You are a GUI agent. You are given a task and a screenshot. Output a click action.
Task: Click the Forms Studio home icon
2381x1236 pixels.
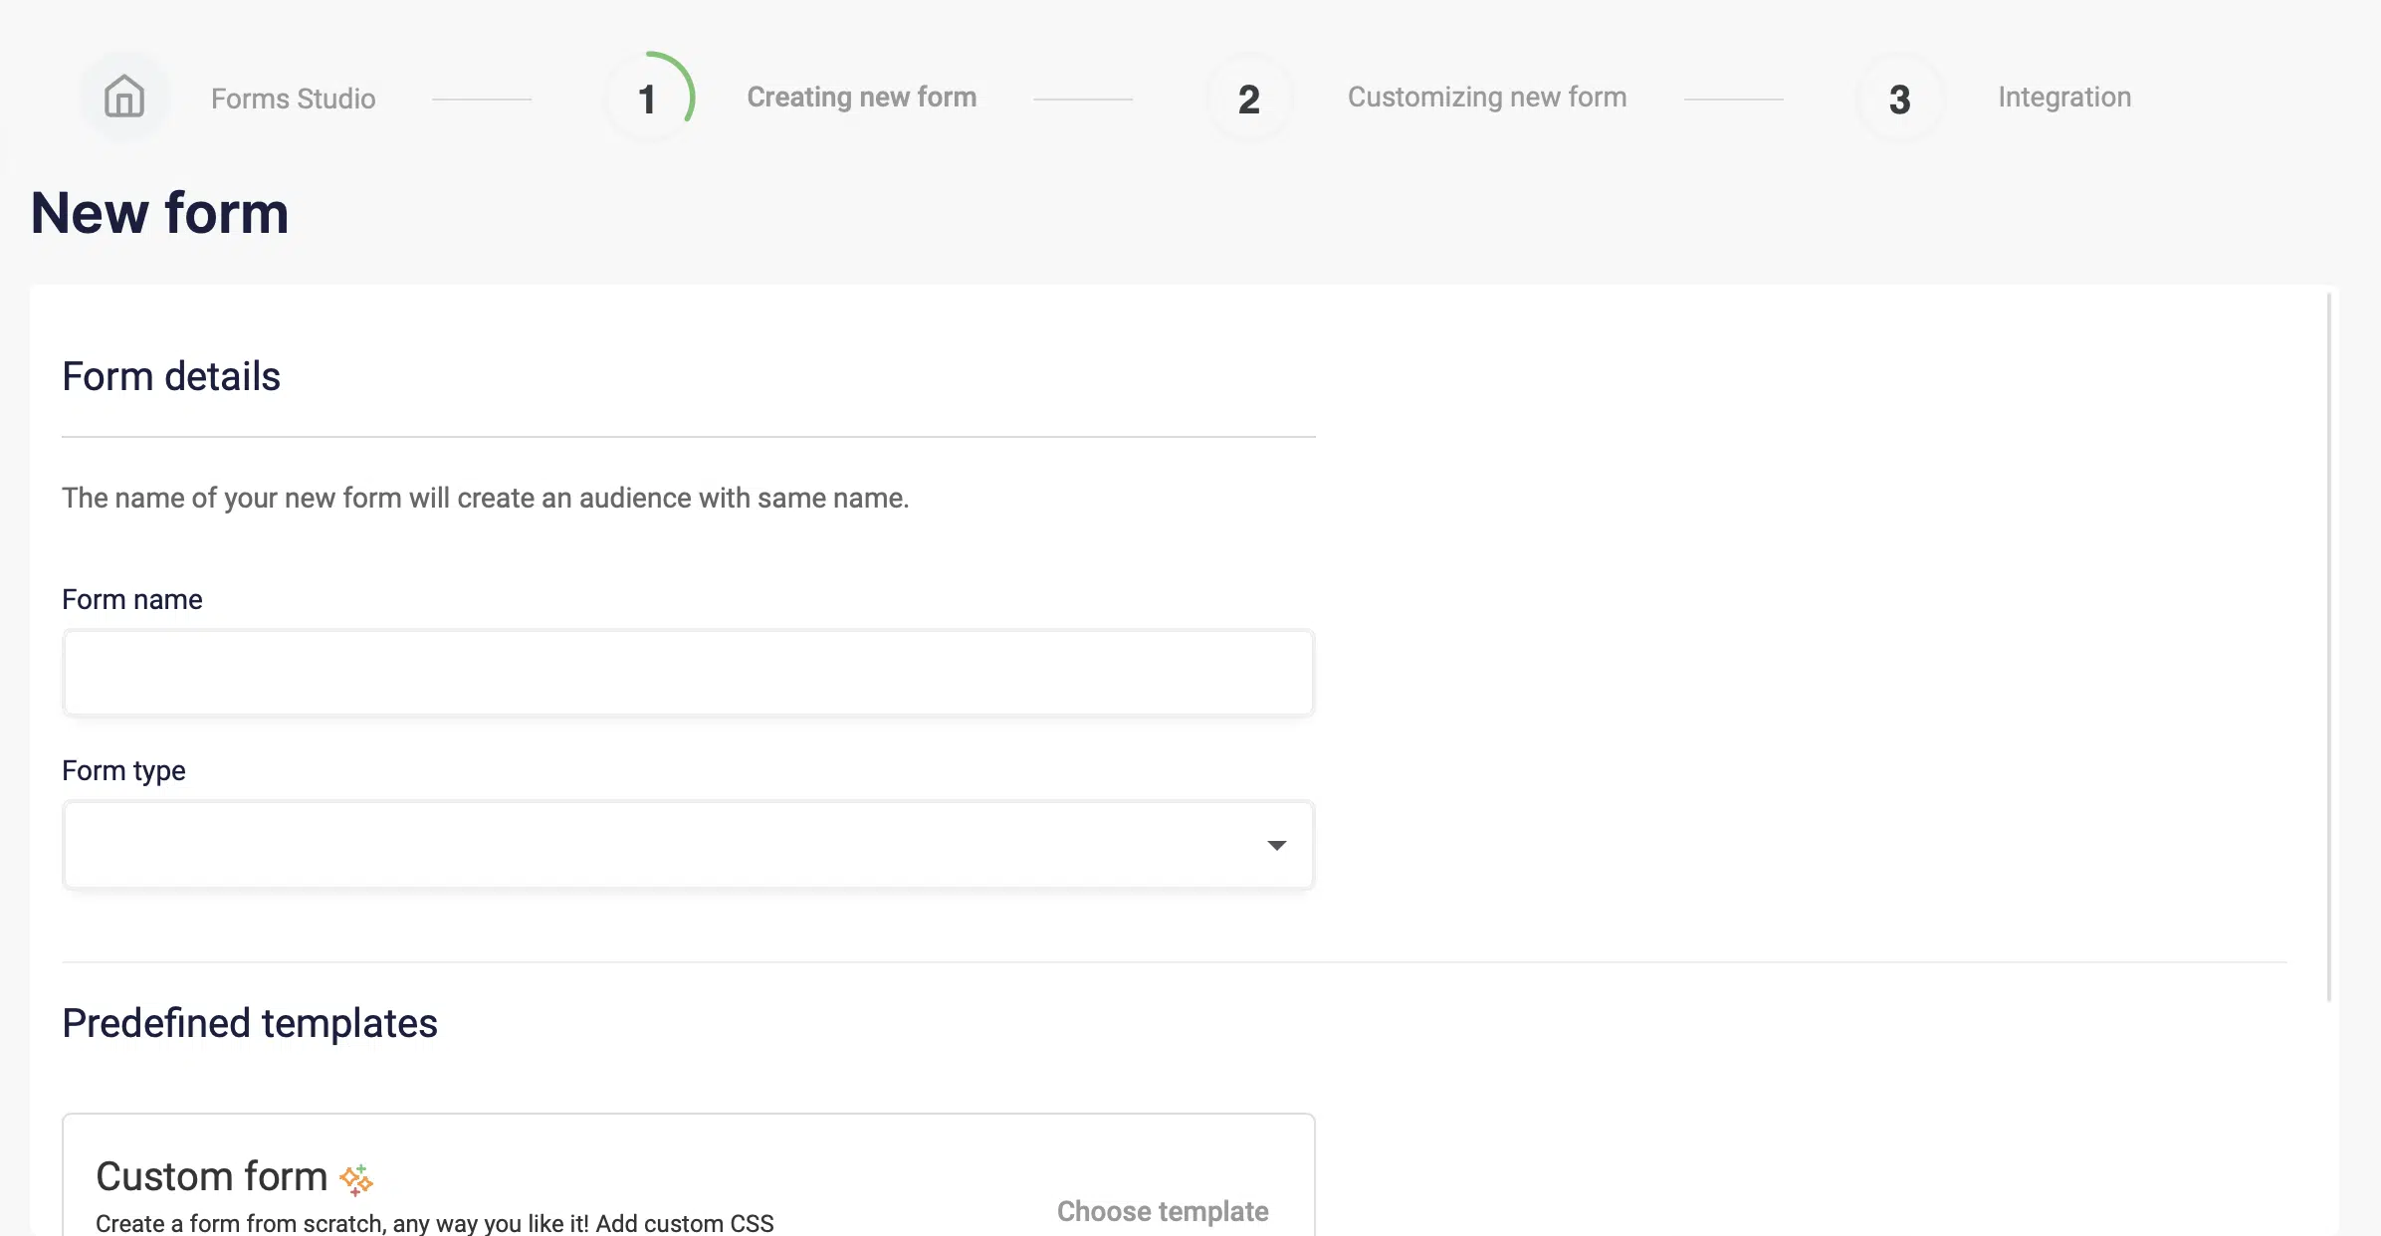(x=122, y=98)
